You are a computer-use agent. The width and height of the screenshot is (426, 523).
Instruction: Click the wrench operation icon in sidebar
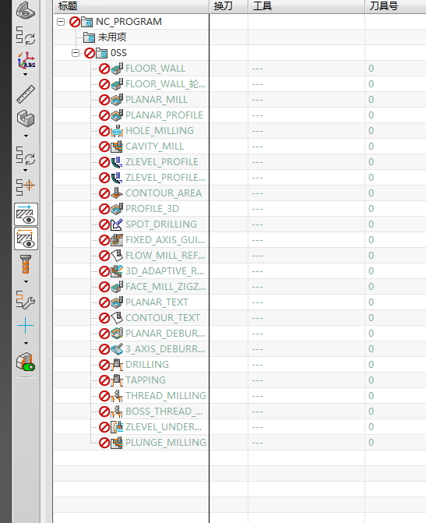coord(26,299)
